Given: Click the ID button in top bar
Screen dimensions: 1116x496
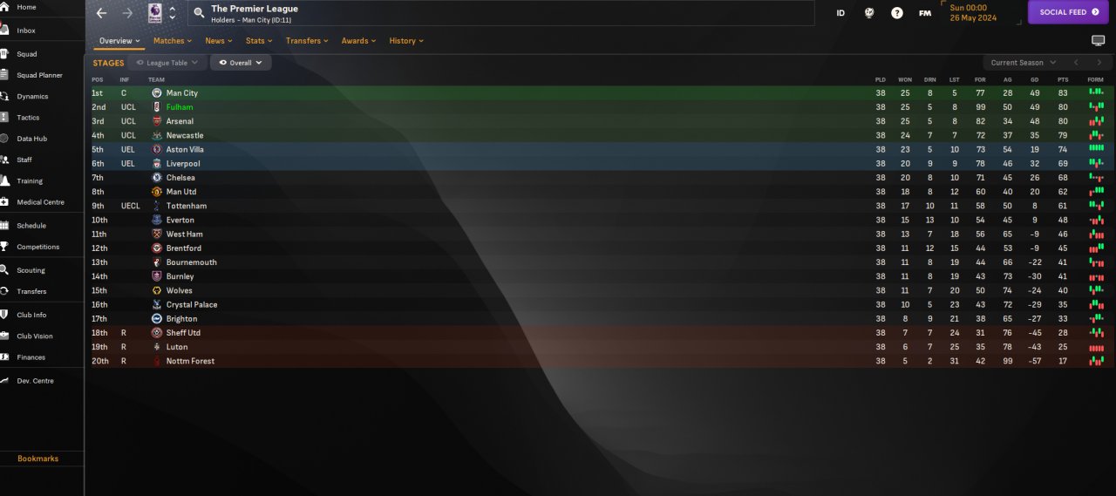Looking at the screenshot, I should pyautogui.click(x=840, y=13).
